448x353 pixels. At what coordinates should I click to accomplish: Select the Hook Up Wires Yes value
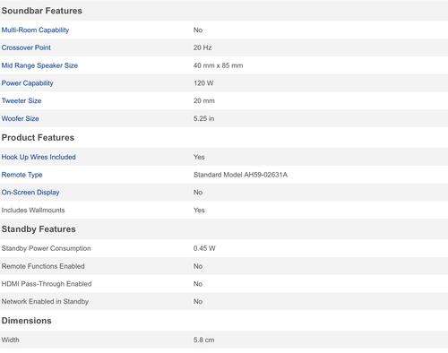click(x=199, y=157)
